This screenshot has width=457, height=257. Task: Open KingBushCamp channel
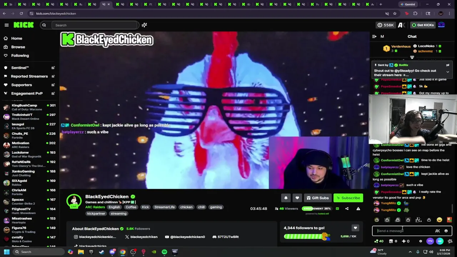(29, 107)
